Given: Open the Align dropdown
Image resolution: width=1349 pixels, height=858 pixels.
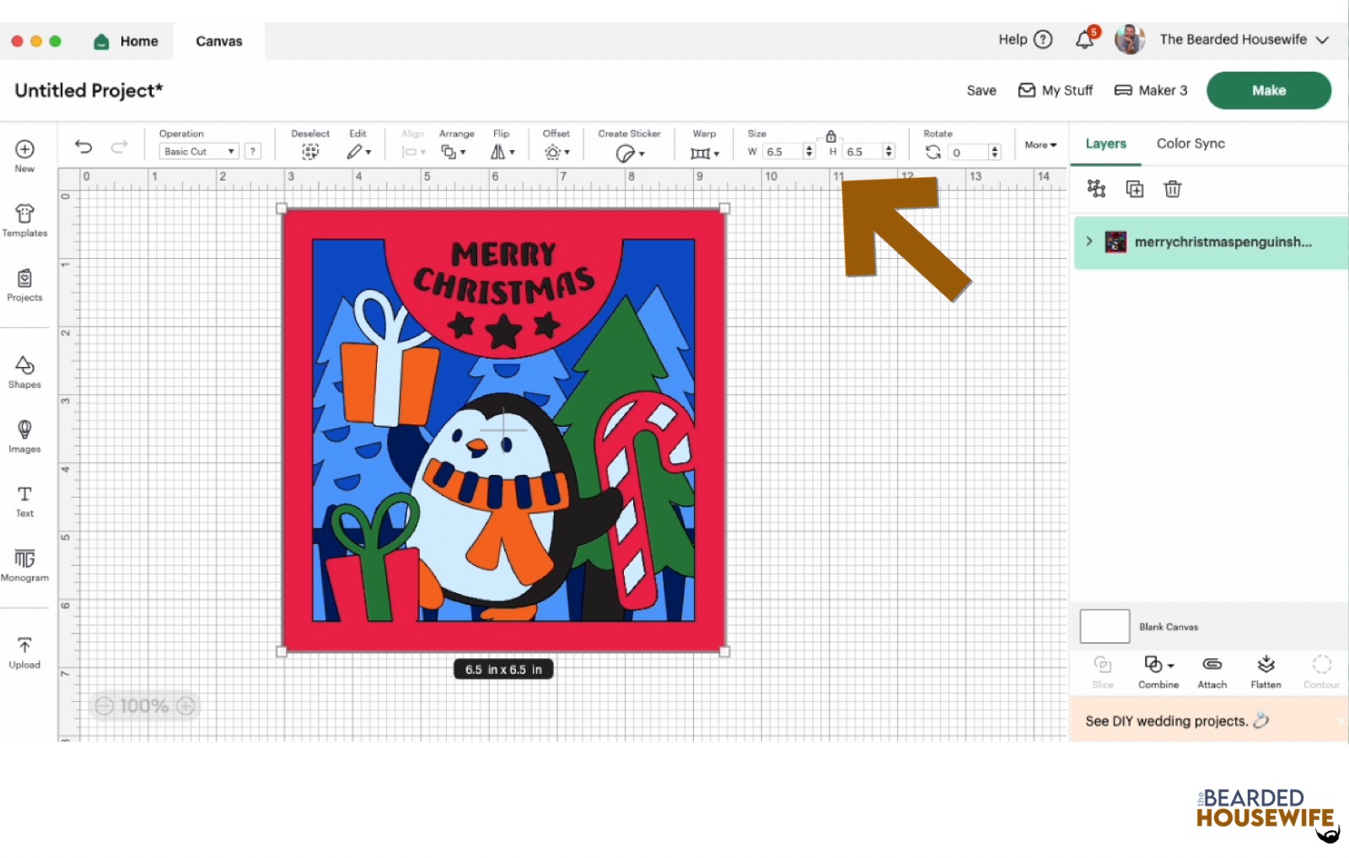Looking at the screenshot, I should 413,152.
